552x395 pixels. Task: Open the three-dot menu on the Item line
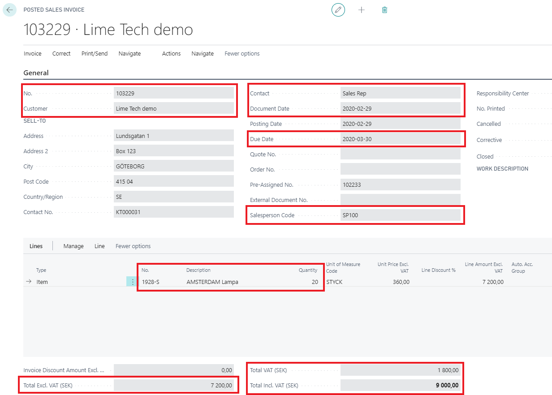(132, 282)
